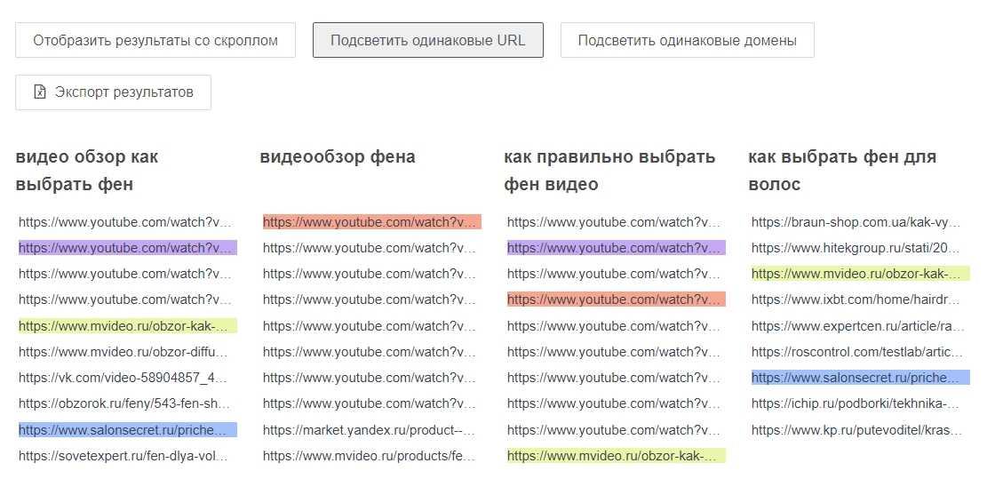Open the roscontrol.com testlab link
The image size is (1003, 479).
click(856, 352)
